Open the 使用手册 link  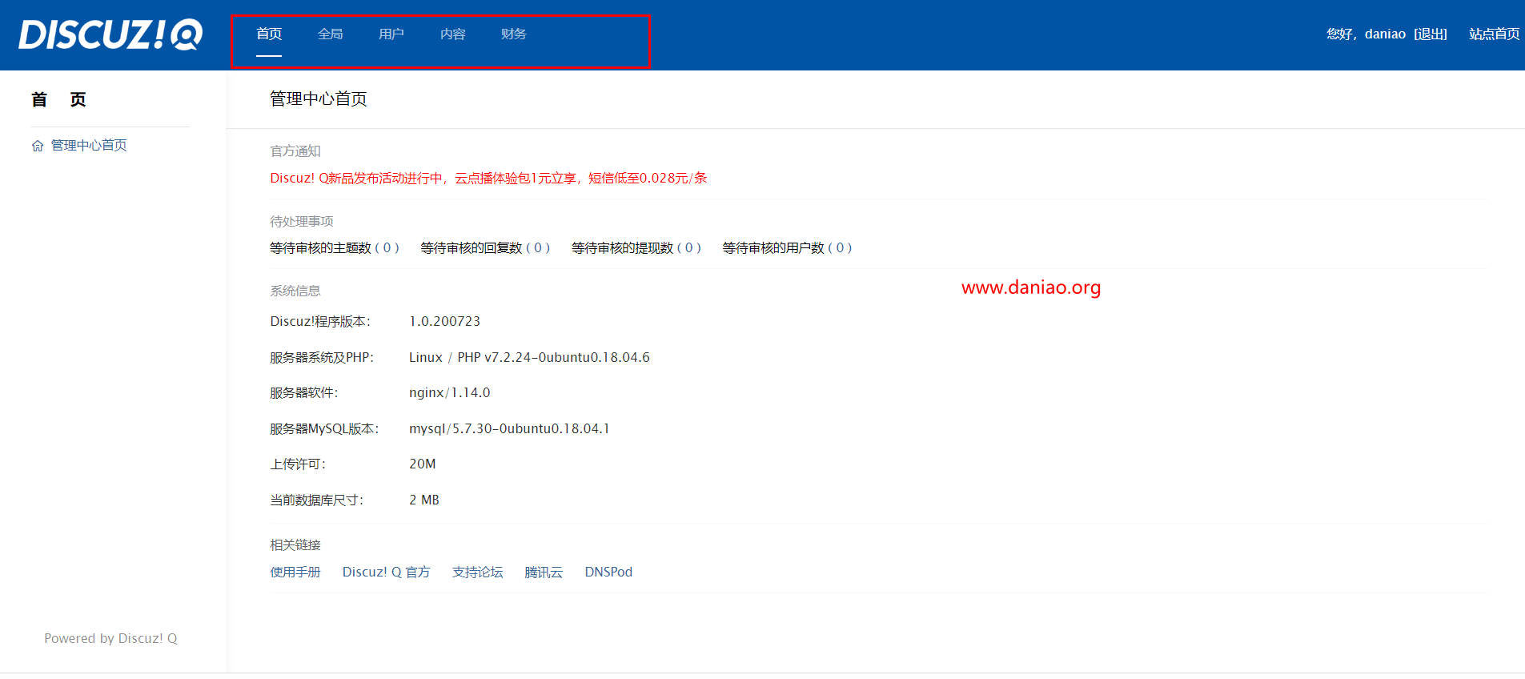[x=295, y=572]
